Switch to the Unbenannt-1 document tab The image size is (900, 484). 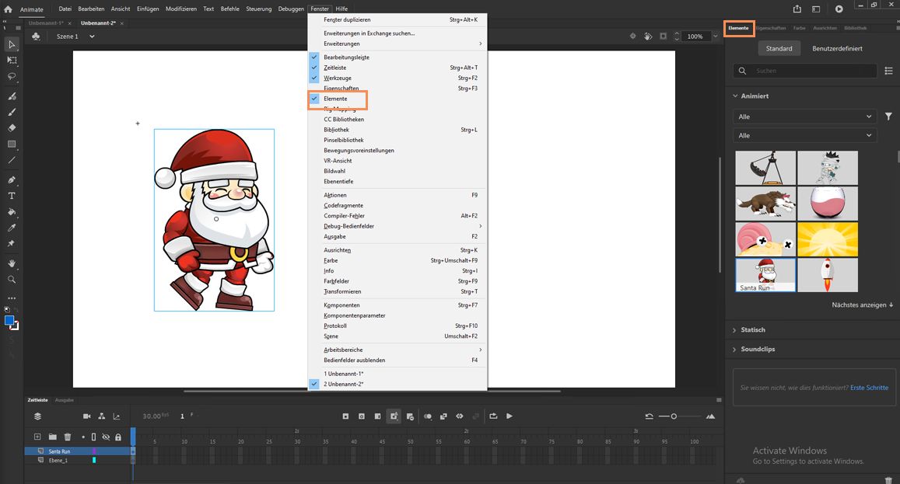pyautogui.click(x=46, y=23)
